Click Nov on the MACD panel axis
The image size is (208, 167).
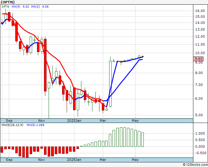(42, 160)
